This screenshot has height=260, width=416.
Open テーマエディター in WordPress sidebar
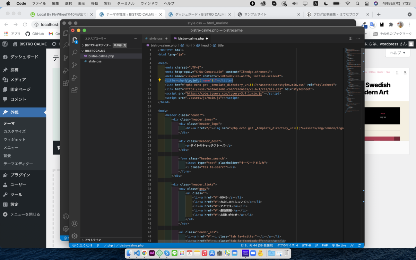click(x=18, y=164)
